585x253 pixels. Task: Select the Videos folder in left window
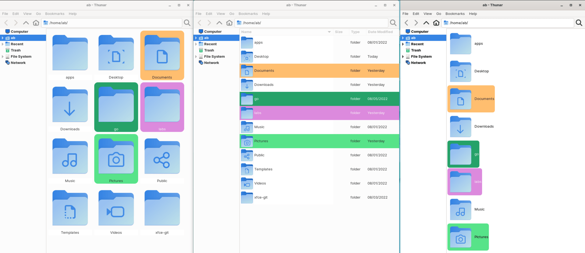click(x=116, y=211)
